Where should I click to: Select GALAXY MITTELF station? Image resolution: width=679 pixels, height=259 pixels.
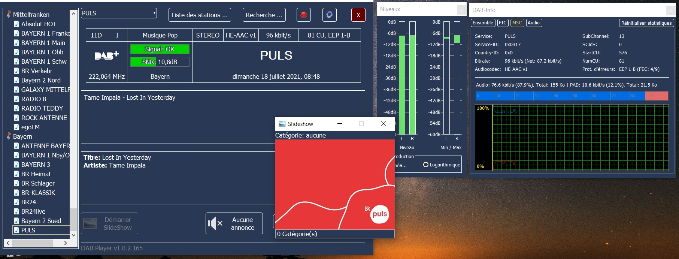[x=45, y=90]
